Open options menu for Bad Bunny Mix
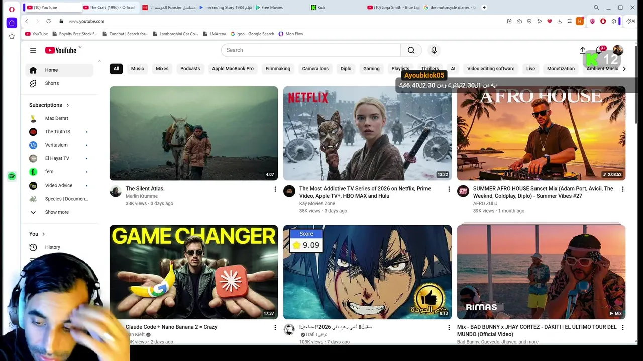 [622, 327]
